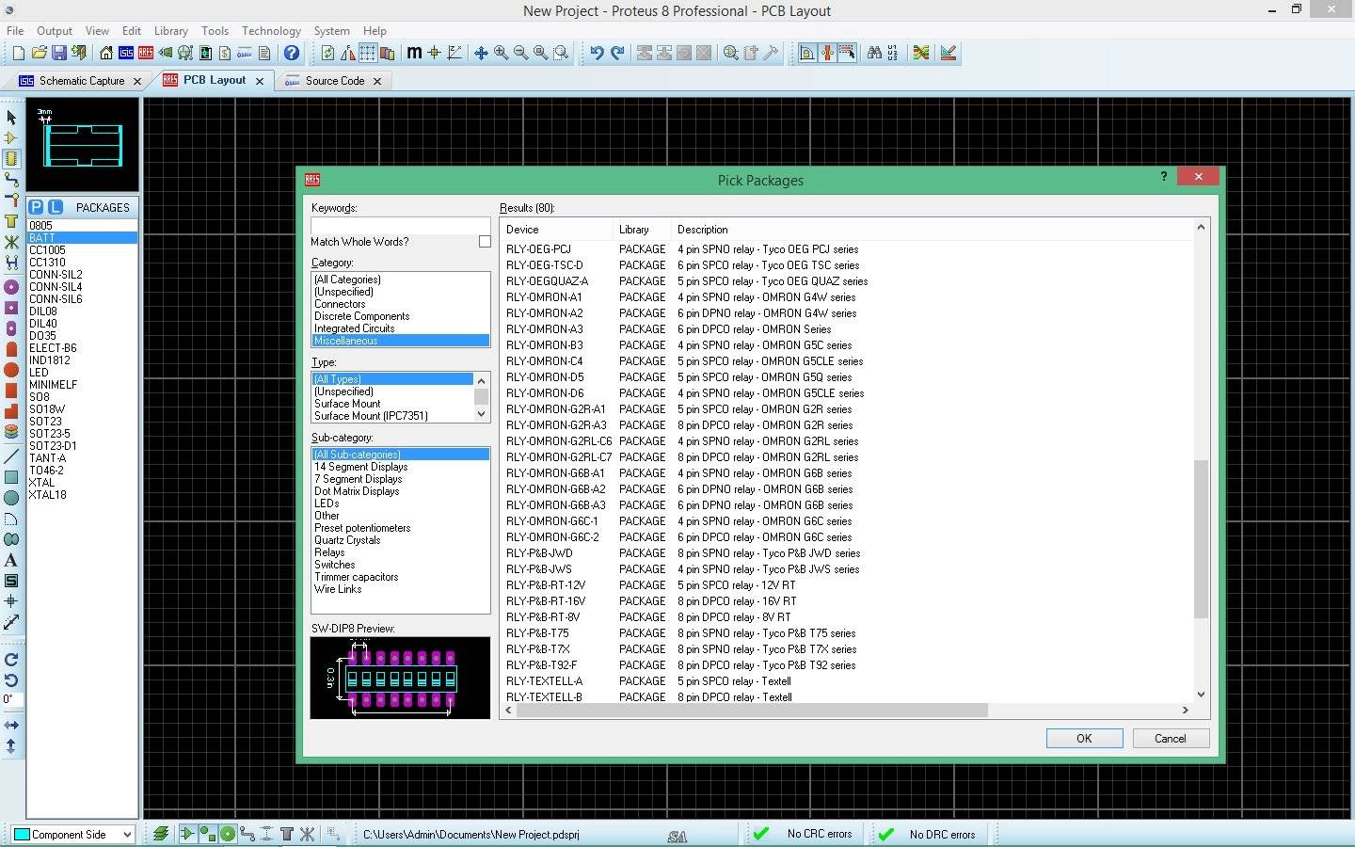Click the Description column header

coord(932,230)
